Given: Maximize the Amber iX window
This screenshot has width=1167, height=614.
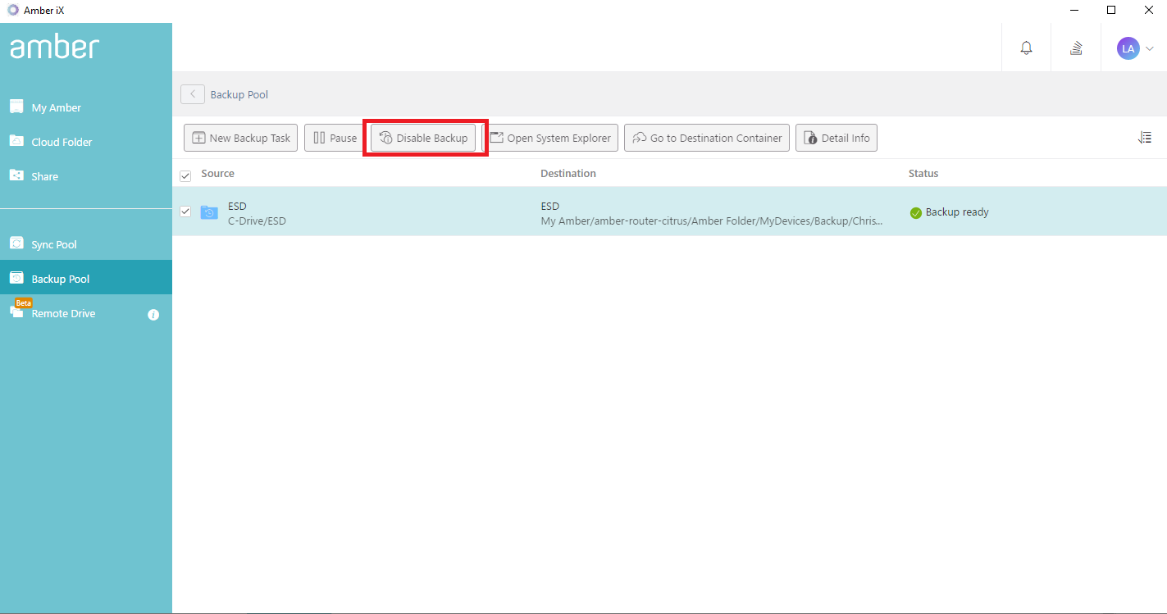Looking at the screenshot, I should coord(1111,10).
